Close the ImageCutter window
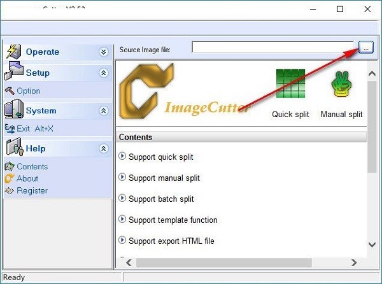 [367, 10]
